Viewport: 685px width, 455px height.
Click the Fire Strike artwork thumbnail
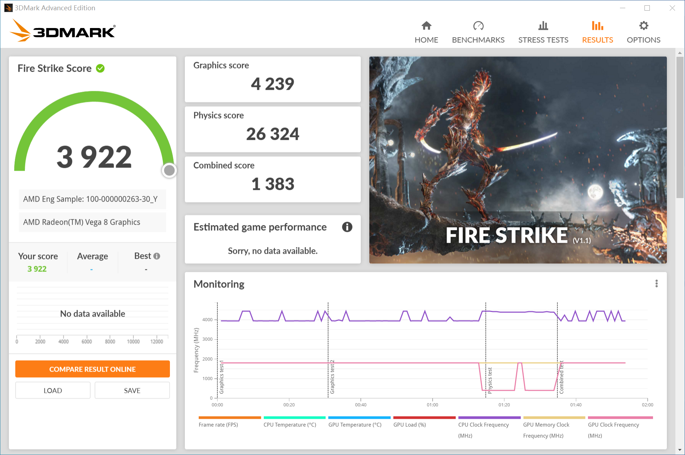518,160
